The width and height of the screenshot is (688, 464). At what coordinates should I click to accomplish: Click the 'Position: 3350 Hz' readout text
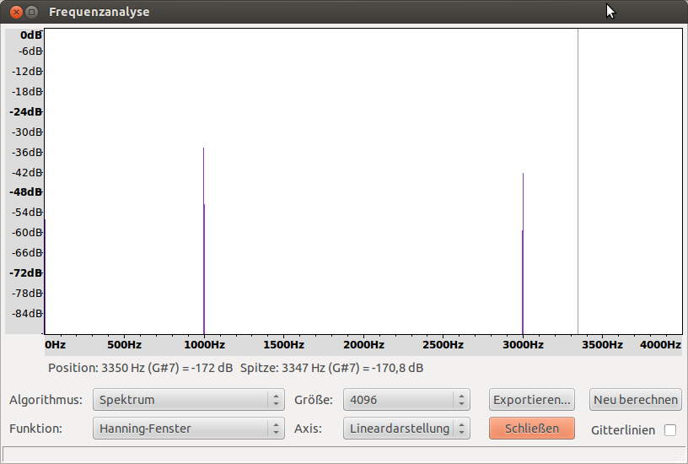141,368
